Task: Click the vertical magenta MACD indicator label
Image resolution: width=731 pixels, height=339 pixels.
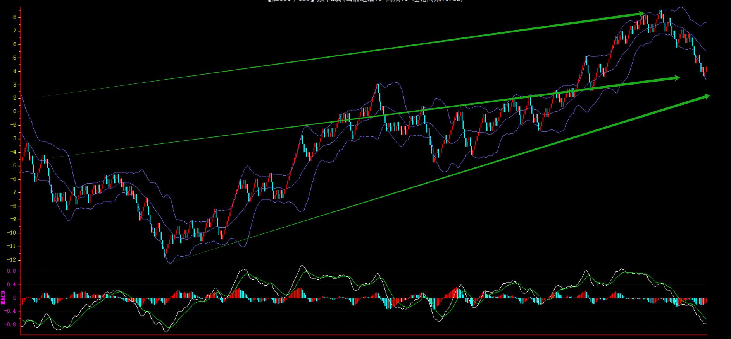Action: (x=3, y=297)
